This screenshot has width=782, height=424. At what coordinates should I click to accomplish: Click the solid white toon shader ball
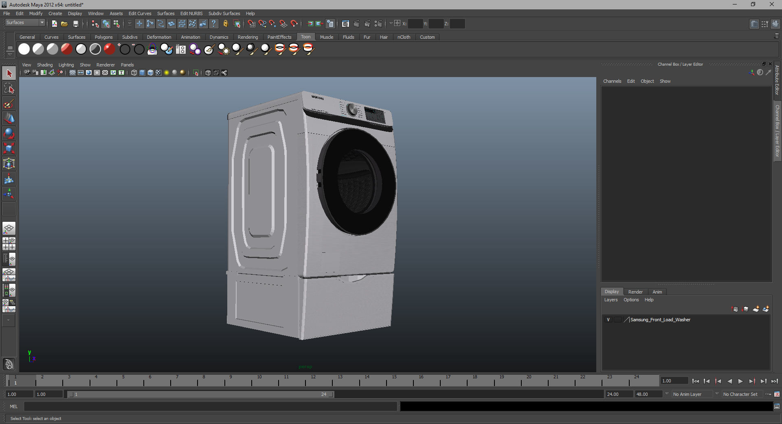24,49
